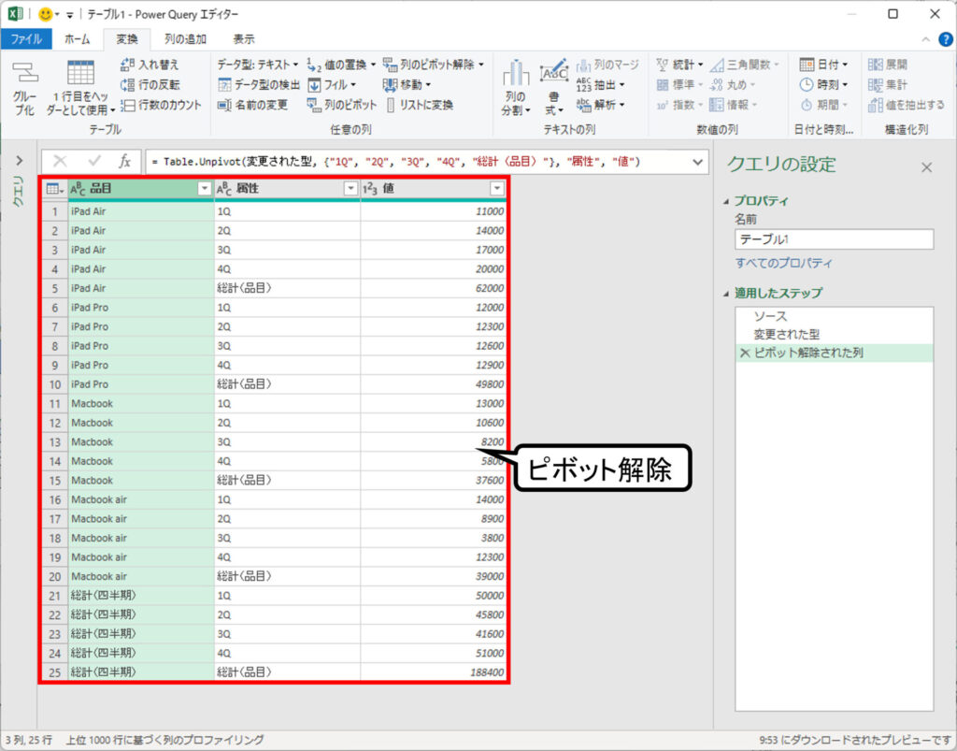Edit the query name field テーブル1
This screenshot has height=751, width=957.
834,239
